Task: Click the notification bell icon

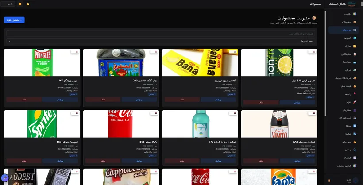Action: (x=28, y=4)
